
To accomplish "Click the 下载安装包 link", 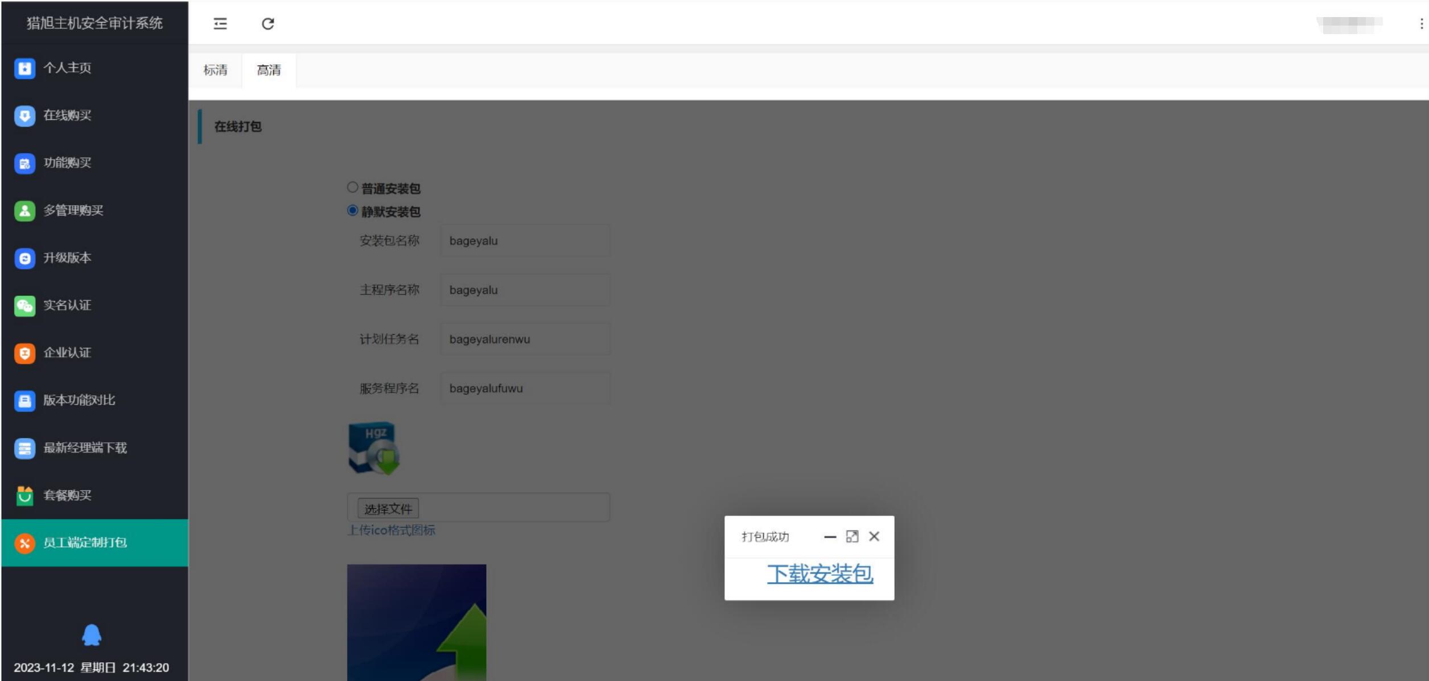I will pos(819,574).
